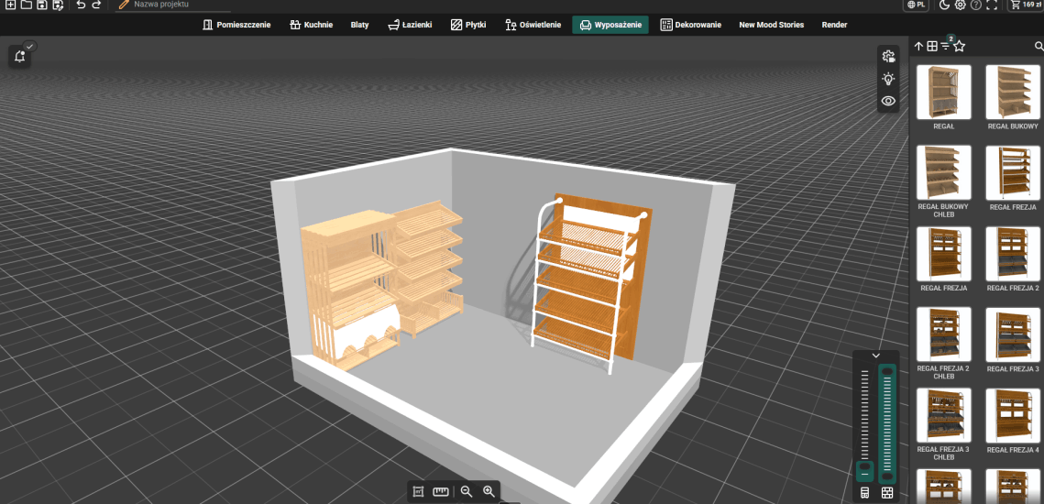Toggle the favorites star filter

click(x=959, y=46)
